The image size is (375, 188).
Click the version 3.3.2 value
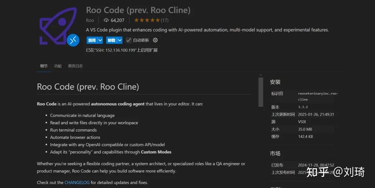pos(303,107)
